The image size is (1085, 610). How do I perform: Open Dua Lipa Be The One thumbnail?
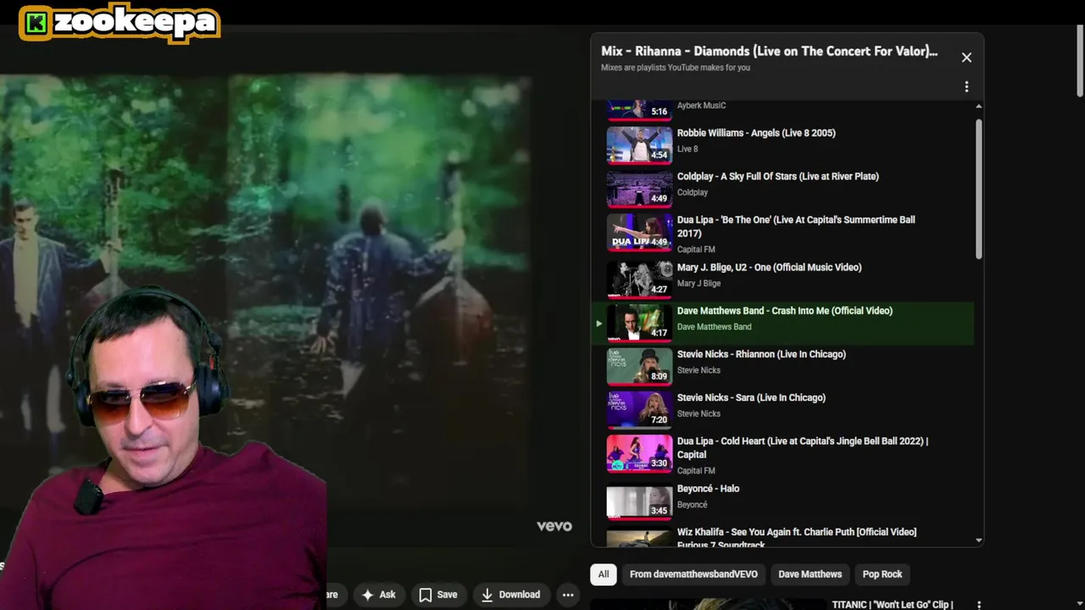639,232
